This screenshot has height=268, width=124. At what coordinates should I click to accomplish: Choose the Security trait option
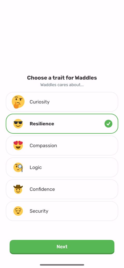(x=62, y=211)
